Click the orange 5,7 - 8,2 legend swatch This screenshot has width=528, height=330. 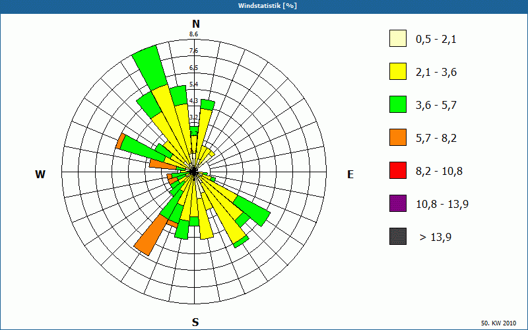(x=398, y=137)
